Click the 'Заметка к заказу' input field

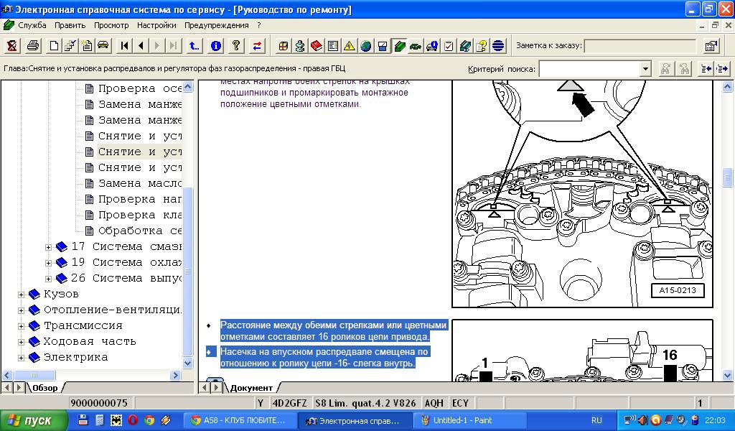(x=640, y=46)
